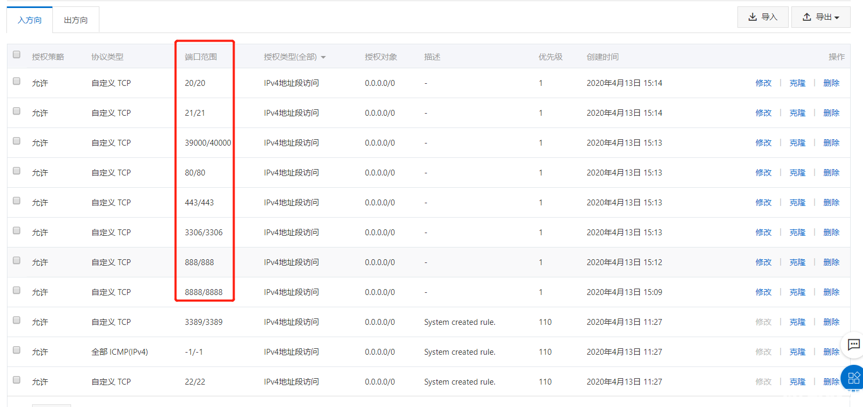Viewport: 863px width, 407px height.
Task: Delete the 21/21 port rule
Action: coord(831,113)
